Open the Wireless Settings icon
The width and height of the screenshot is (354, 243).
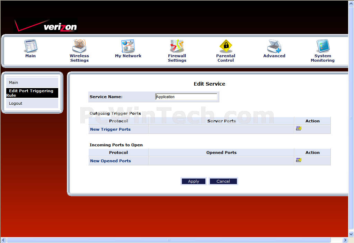point(79,46)
